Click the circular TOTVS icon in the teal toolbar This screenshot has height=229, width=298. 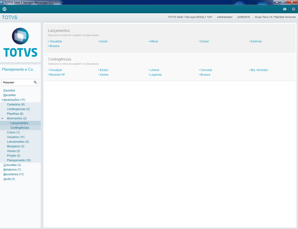pos(4,9)
